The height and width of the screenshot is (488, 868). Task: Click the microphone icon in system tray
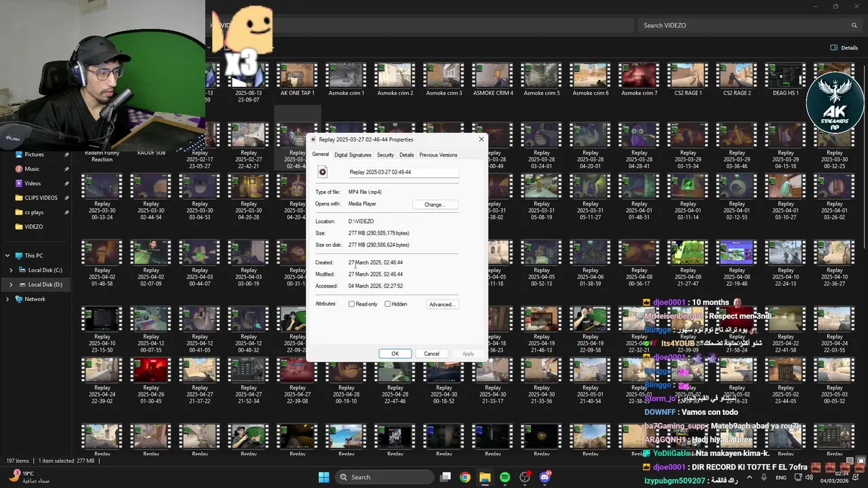click(764, 477)
